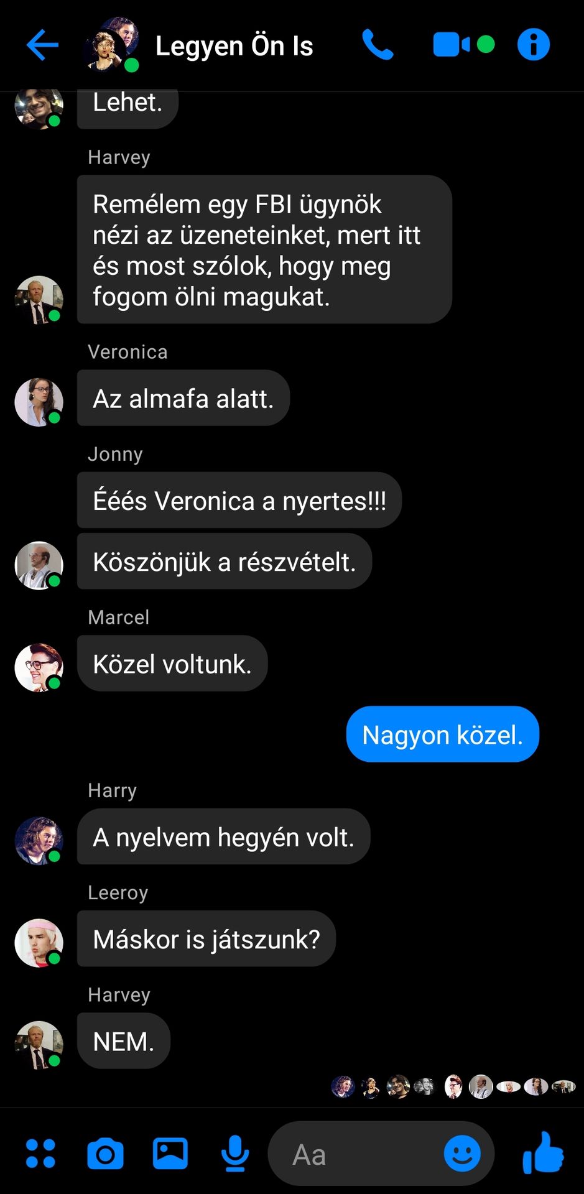584x1194 pixels.
Task: Select the sent message Nagyon közel.
Action: (442, 734)
